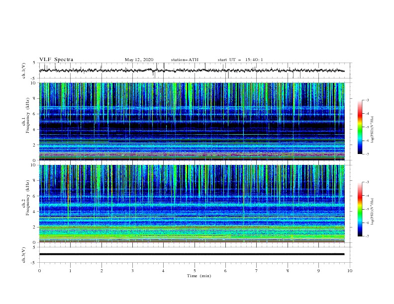Click the "6" kHz tick on ch.2 frequency axis
Screen dimensions: 394x304
coord(35,196)
